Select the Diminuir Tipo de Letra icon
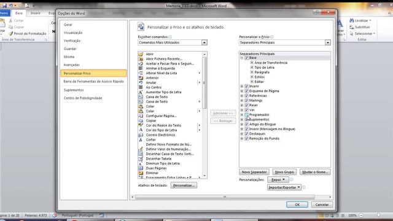393x221 pixels. pos(141,163)
